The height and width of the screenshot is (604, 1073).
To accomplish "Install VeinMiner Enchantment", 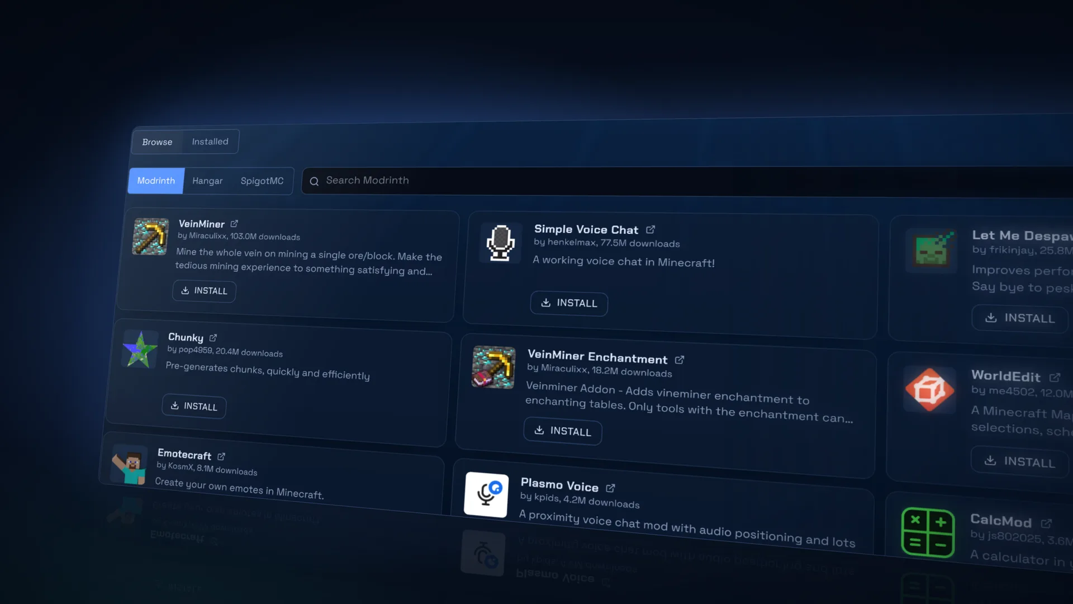I will pos(563,431).
